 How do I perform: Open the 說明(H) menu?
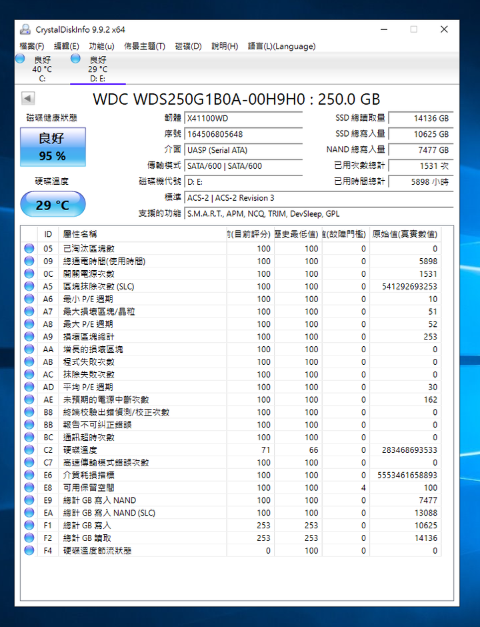click(x=225, y=47)
